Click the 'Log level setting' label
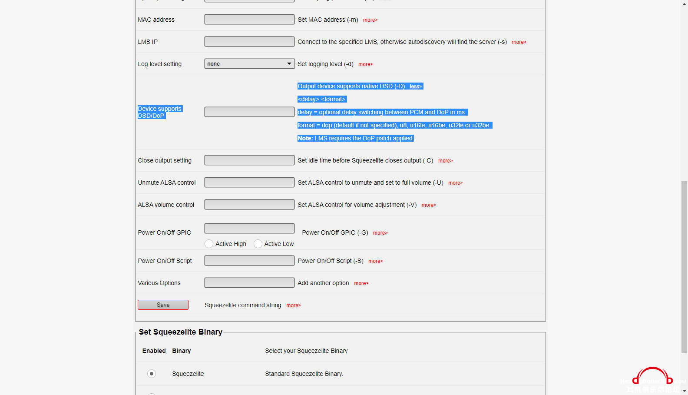Screen dimensions: 688x395 click(x=160, y=64)
